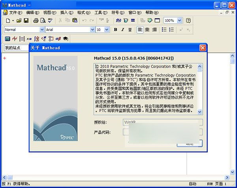
Task: Open the Normal style dropdown
Action: pos(42,30)
